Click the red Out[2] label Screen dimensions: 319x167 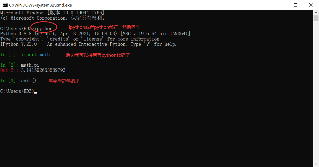point(8,70)
